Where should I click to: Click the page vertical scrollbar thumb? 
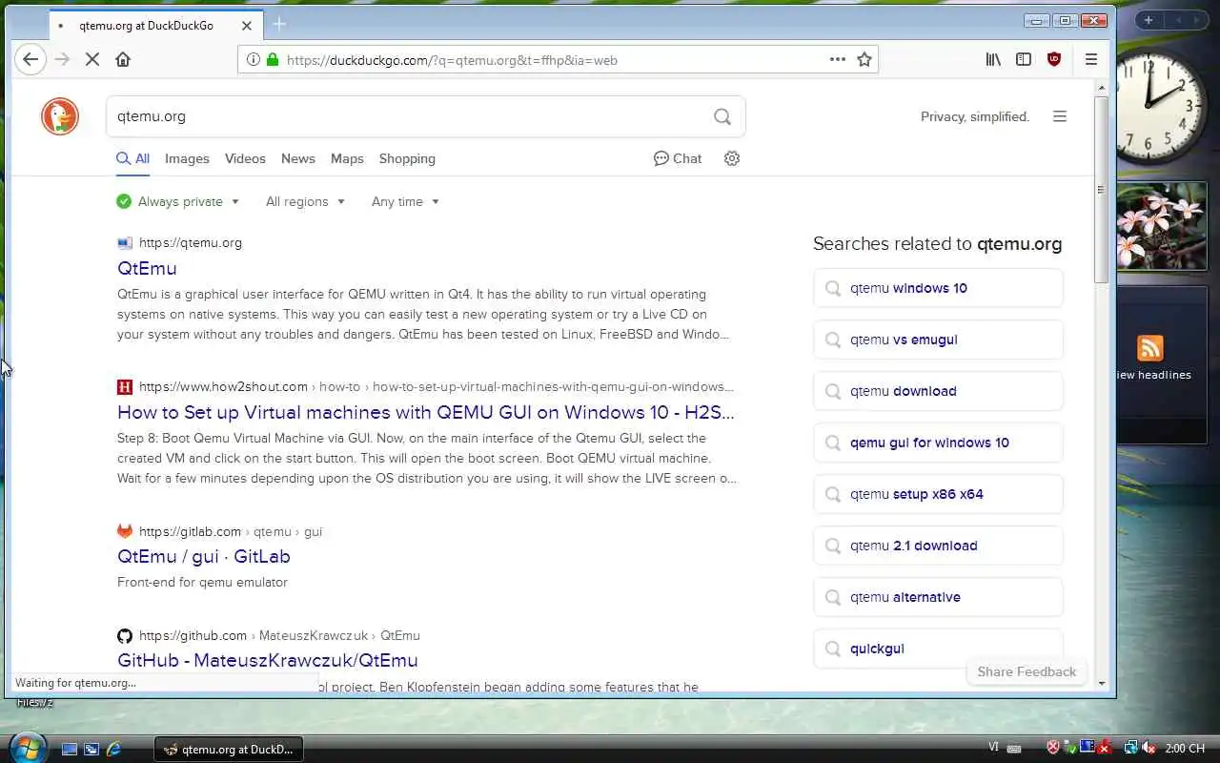coord(1102,189)
